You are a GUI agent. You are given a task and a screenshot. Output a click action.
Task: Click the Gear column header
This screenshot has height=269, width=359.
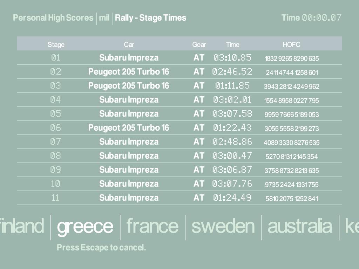pyautogui.click(x=199, y=44)
